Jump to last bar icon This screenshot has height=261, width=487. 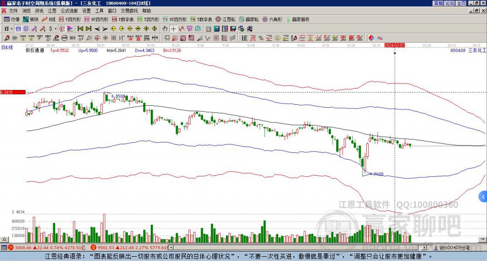click(x=88, y=29)
